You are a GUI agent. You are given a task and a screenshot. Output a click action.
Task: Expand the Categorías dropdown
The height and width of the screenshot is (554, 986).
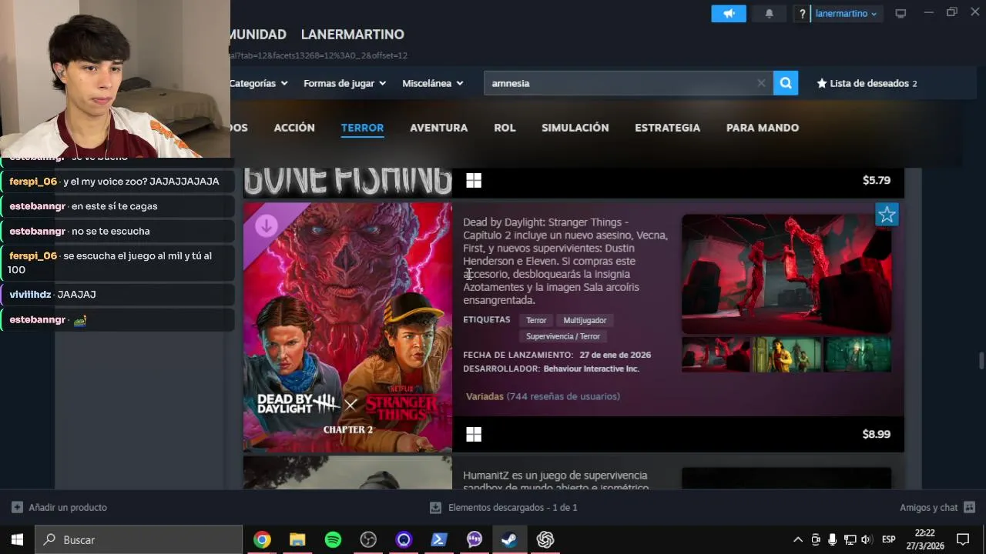259,83
